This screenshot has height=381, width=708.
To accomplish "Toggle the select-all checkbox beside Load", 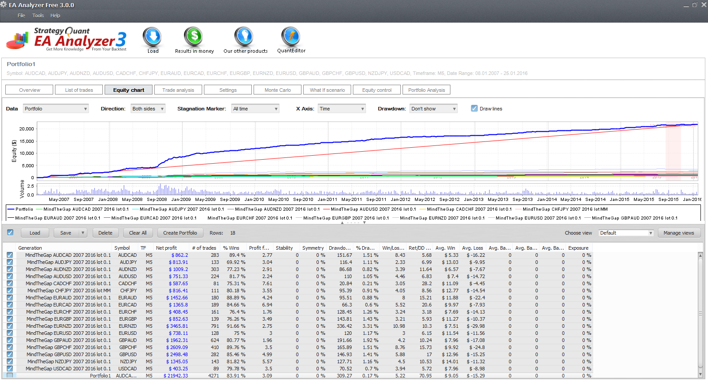I will click(x=10, y=232).
